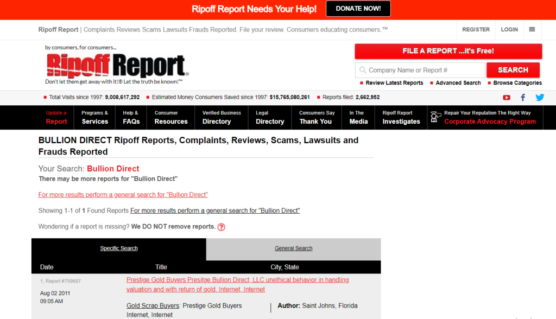556x319 pixels.
Task: Click Ripoff Report Needs Your Help! banner text
Action: [254, 9]
